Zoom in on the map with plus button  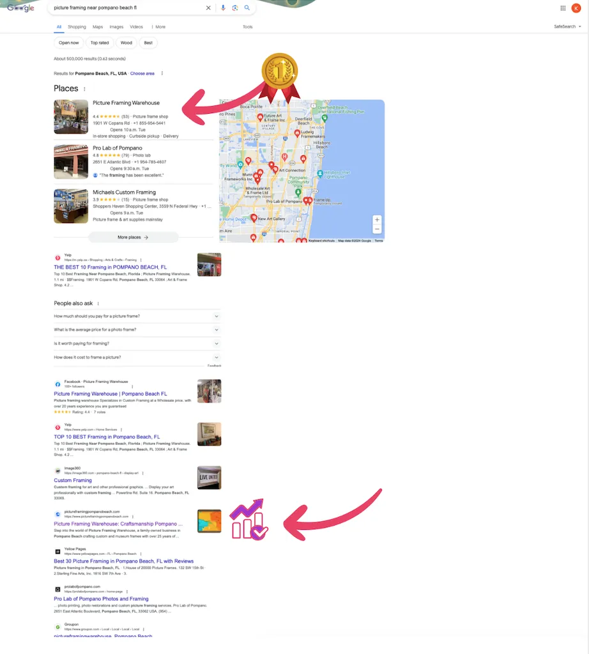pos(377,220)
